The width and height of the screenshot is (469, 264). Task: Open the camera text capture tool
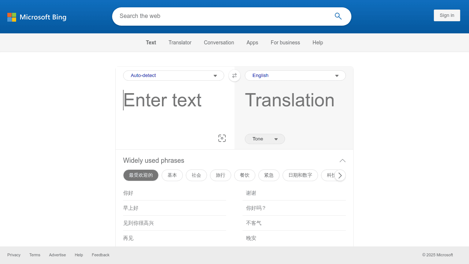click(222, 138)
